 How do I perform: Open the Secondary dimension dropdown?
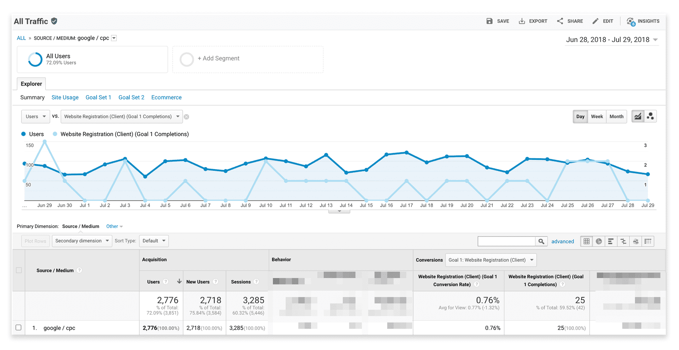click(82, 241)
